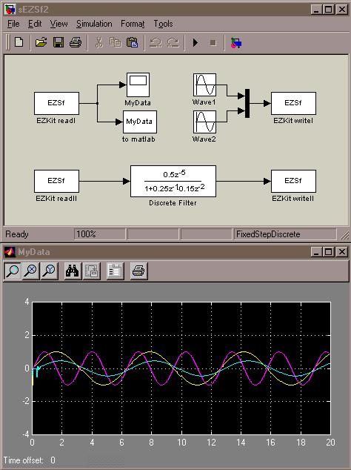
Task: Select the MyData scope block
Action: (x=138, y=85)
